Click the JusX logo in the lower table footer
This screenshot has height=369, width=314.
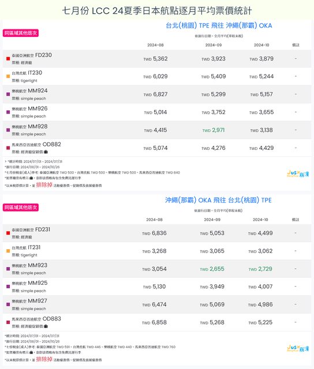(x=298, y=348)
